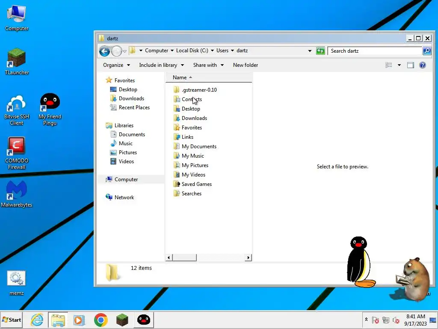Click in the Search dartz field

pos(374,51)
